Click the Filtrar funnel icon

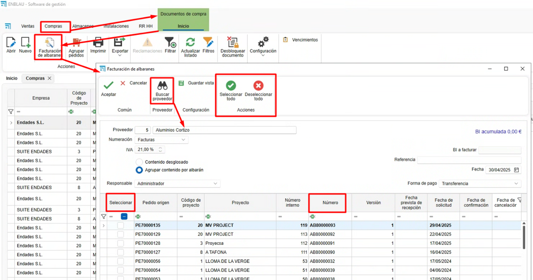pos(170,42)
